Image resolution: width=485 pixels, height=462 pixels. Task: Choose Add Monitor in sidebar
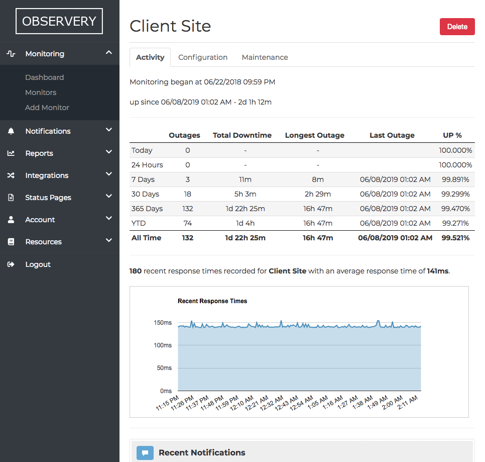(x=47, y=108)
